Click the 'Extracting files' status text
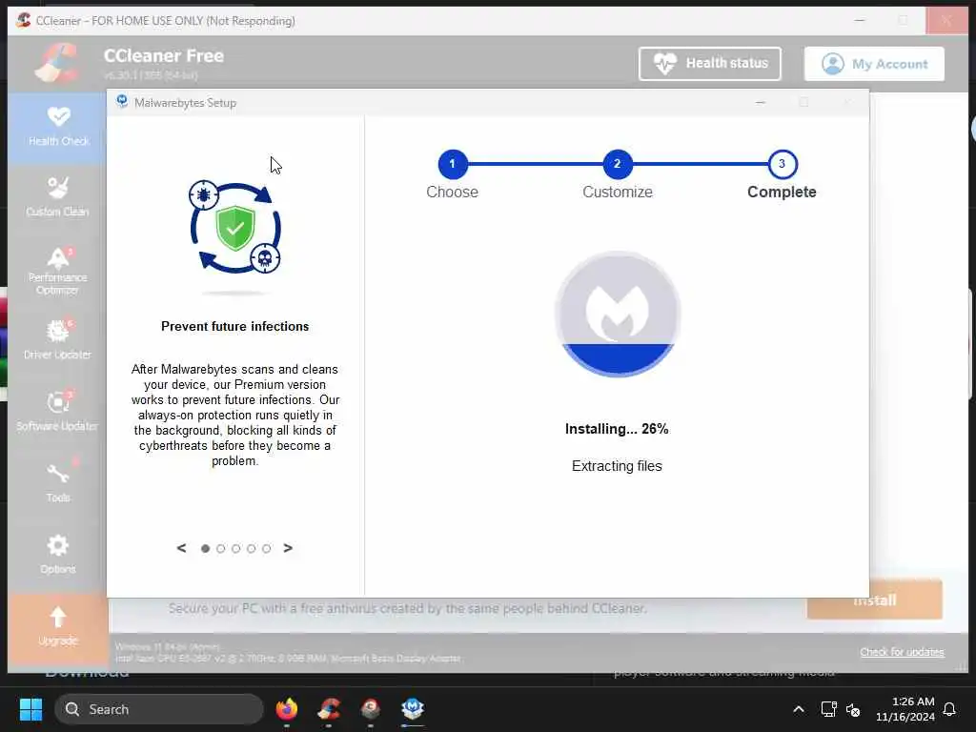976x732 pixels. (x=617, y=466)
